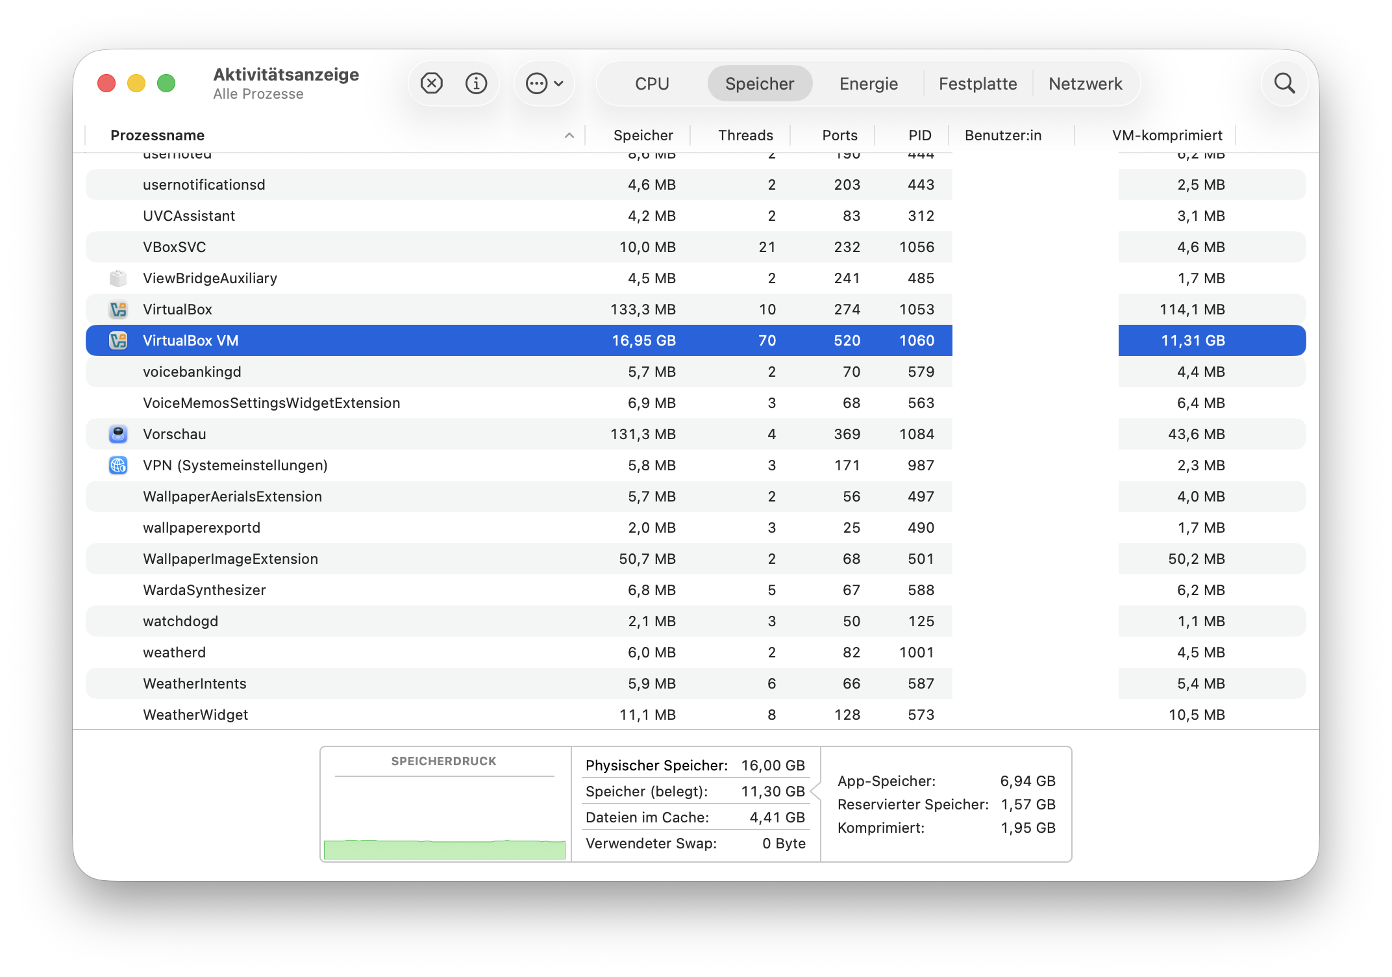
Task: Click the 11,31 GB VM-komprimiert value
Action: point(1193,340)
